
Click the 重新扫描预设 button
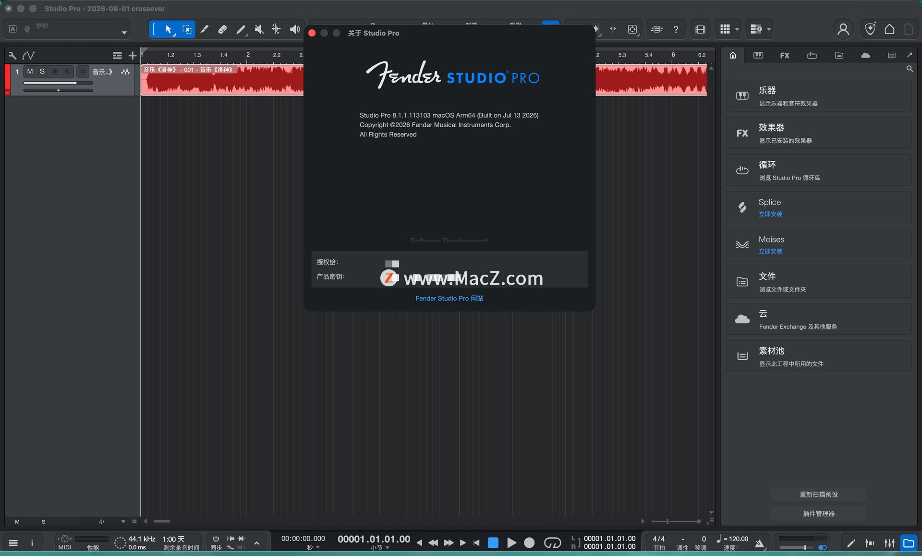[819, 494]
